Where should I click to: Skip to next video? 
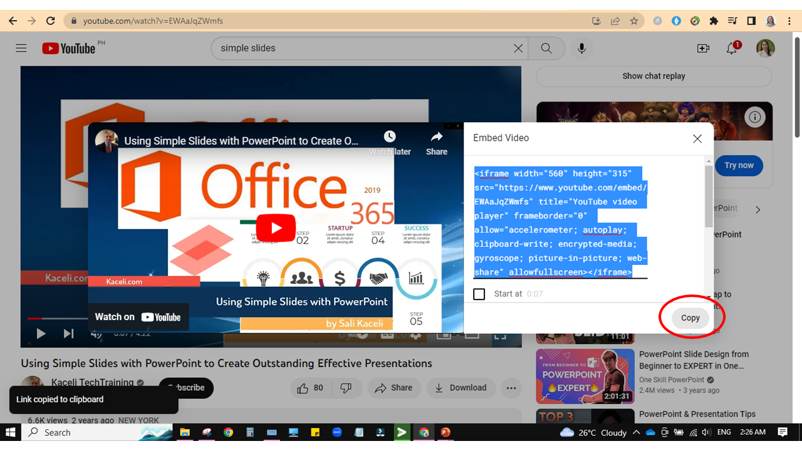(x=69, y=334)
